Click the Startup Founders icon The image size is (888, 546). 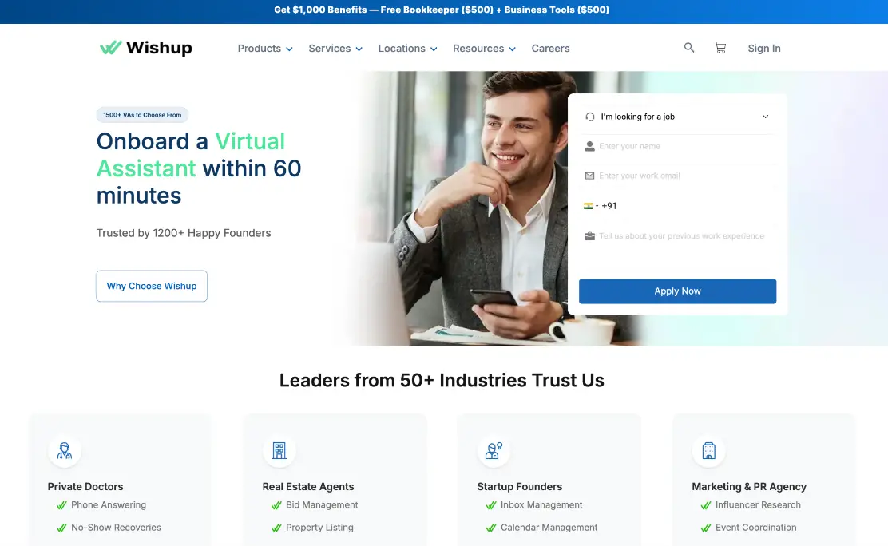[494, 451]
